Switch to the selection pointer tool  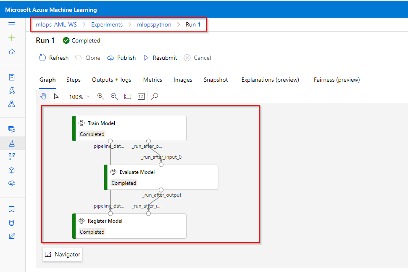coord(56,96)
